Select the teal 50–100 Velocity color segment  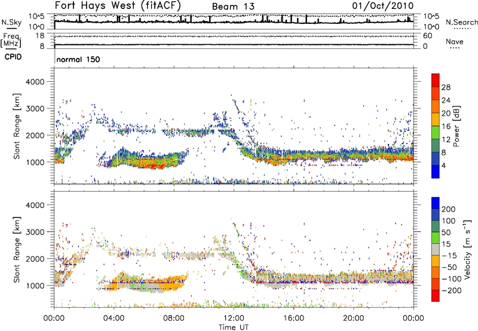(436, 226)
